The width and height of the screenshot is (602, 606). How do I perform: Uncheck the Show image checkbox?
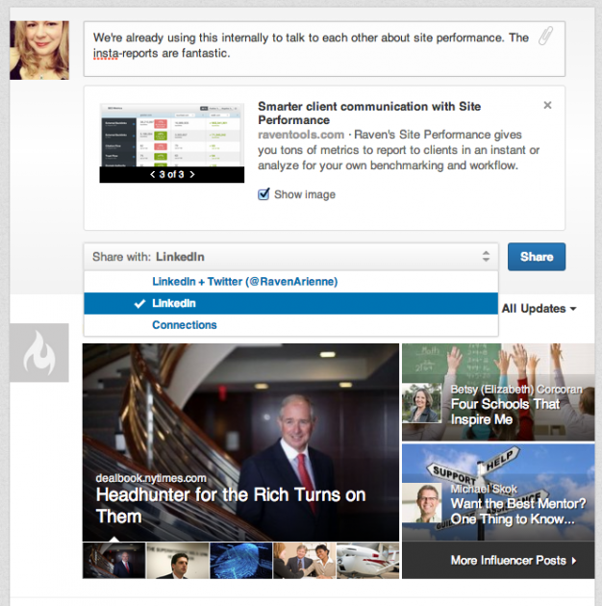[263, 194]
